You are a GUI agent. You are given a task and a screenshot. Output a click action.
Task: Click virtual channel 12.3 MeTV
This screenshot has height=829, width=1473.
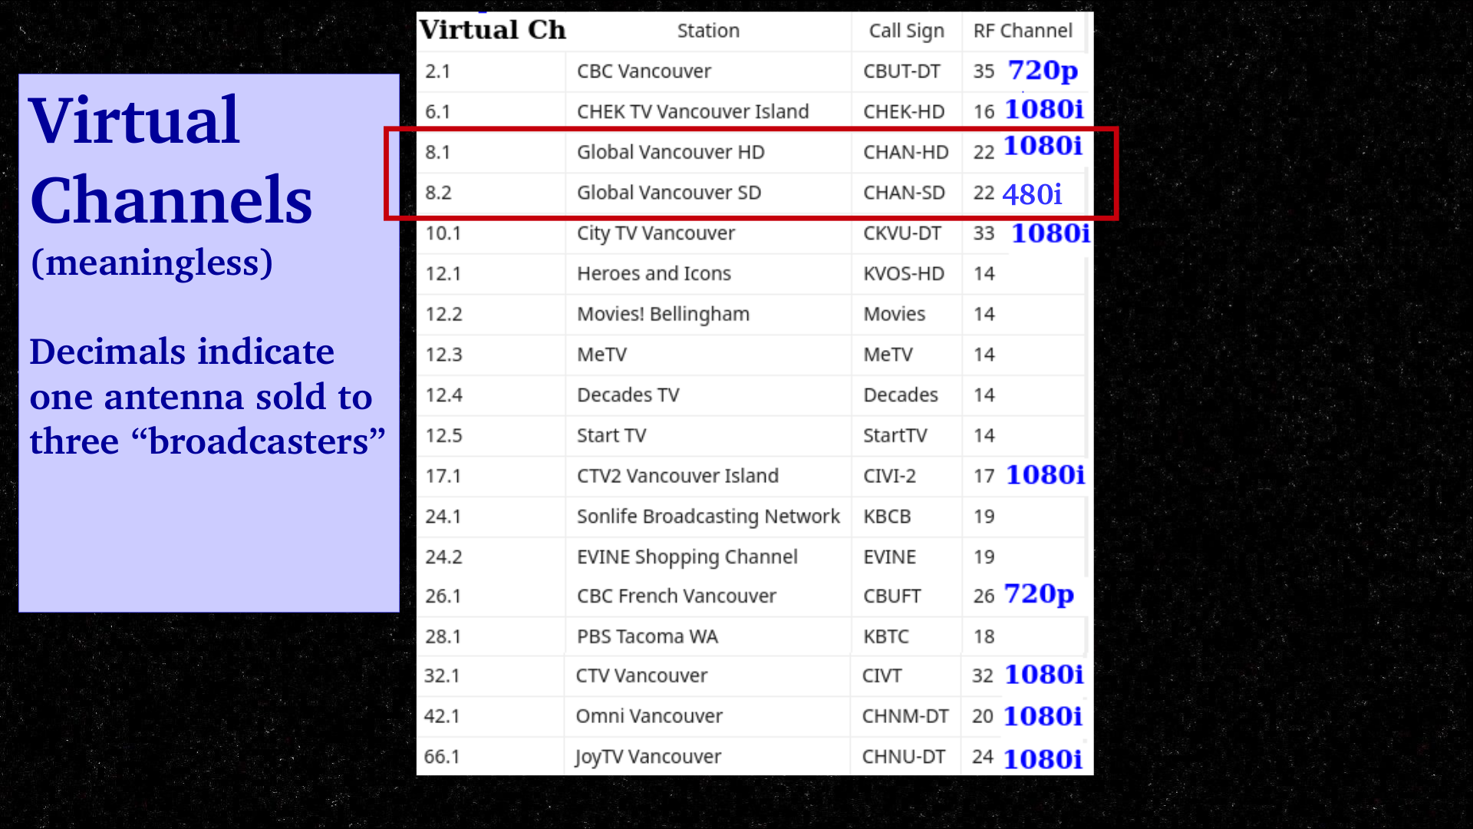pos(444,355)
